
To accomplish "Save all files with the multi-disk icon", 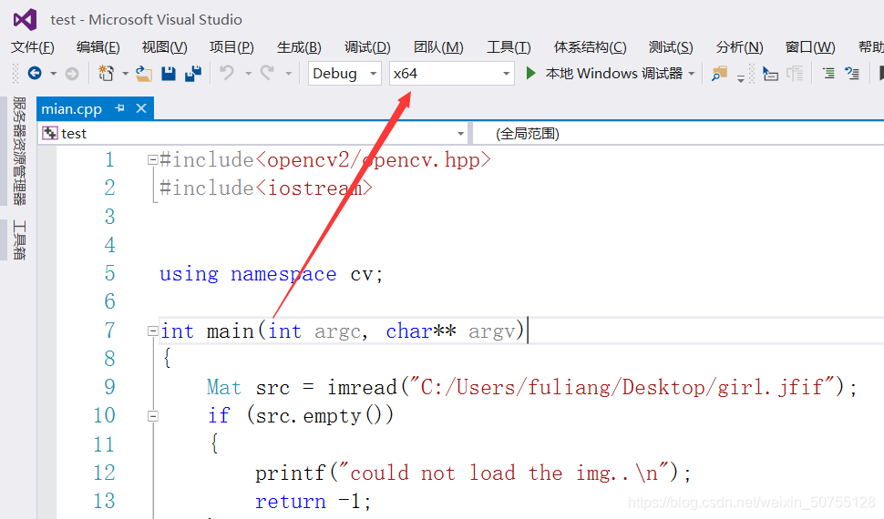I will (x=193, y=73).
